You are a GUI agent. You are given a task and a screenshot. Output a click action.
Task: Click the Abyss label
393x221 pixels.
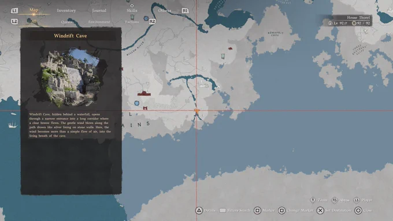tap(344, 200)
